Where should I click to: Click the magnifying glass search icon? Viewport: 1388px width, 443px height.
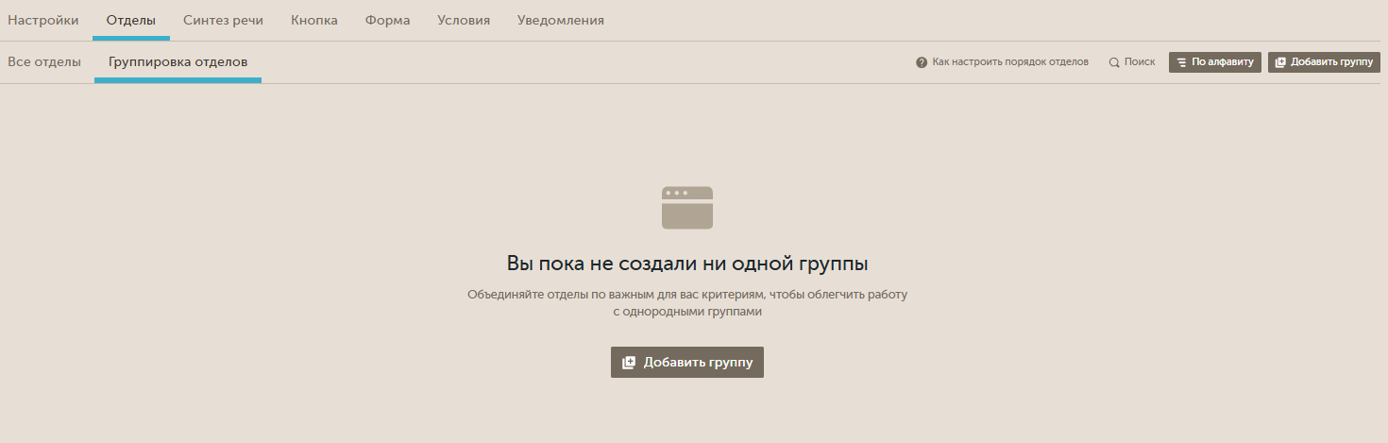coord(1114,62)
